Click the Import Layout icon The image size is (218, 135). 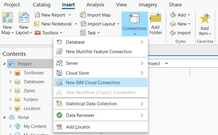click(83, 24)
